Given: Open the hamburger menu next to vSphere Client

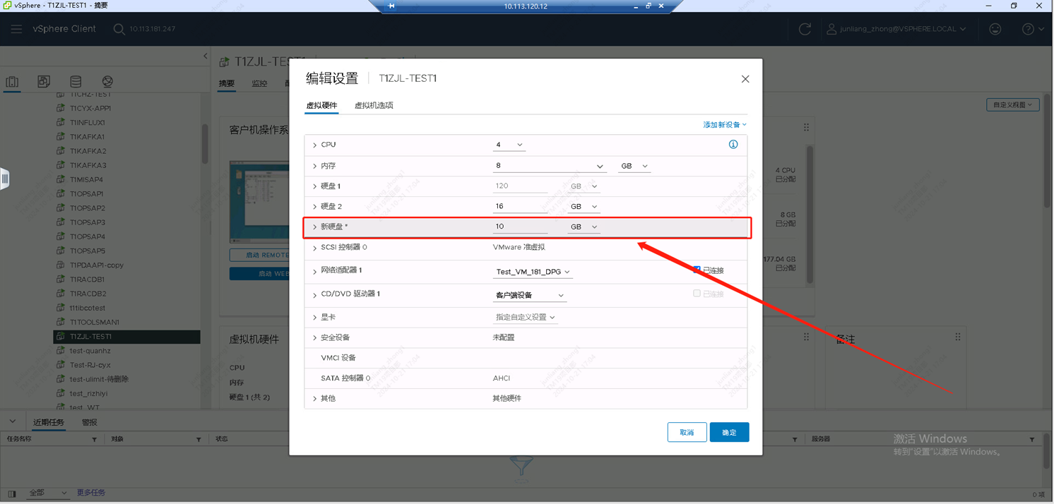Looking at the screenshot, I should (x=16, y=29).
